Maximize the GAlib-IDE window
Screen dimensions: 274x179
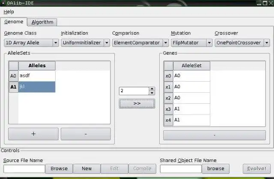click(x=265, y=3)
